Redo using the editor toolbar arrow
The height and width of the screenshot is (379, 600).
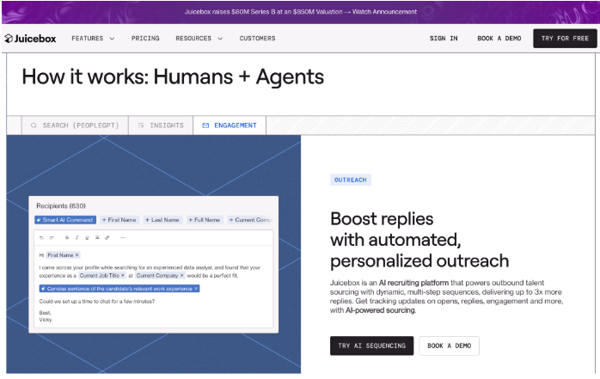(x=52, y=237)
